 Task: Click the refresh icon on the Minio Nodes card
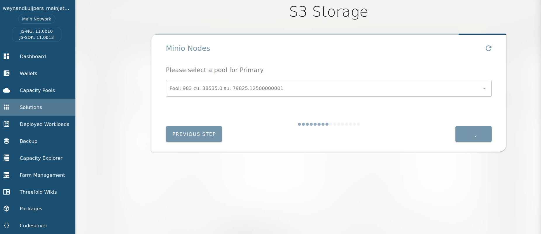(x=489, y=48)
